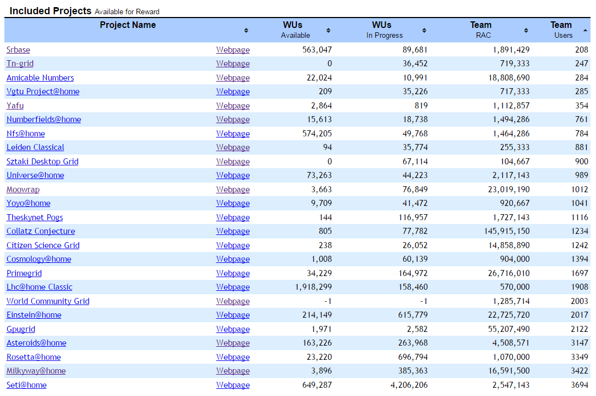The image size is (596, 396).
Task: Open the Webpage link for Seti@home
Action: 233,385
